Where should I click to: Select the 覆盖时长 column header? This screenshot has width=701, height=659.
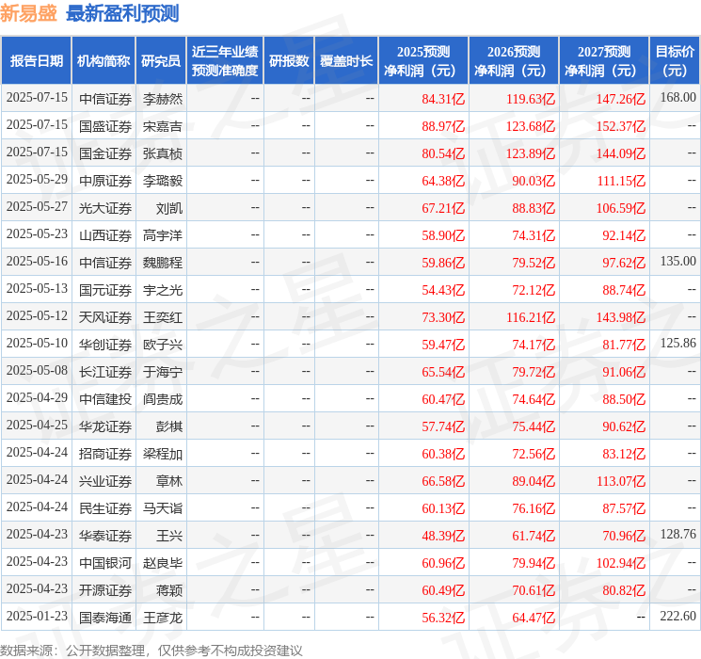pyautogui.click(x=346, y=61)
